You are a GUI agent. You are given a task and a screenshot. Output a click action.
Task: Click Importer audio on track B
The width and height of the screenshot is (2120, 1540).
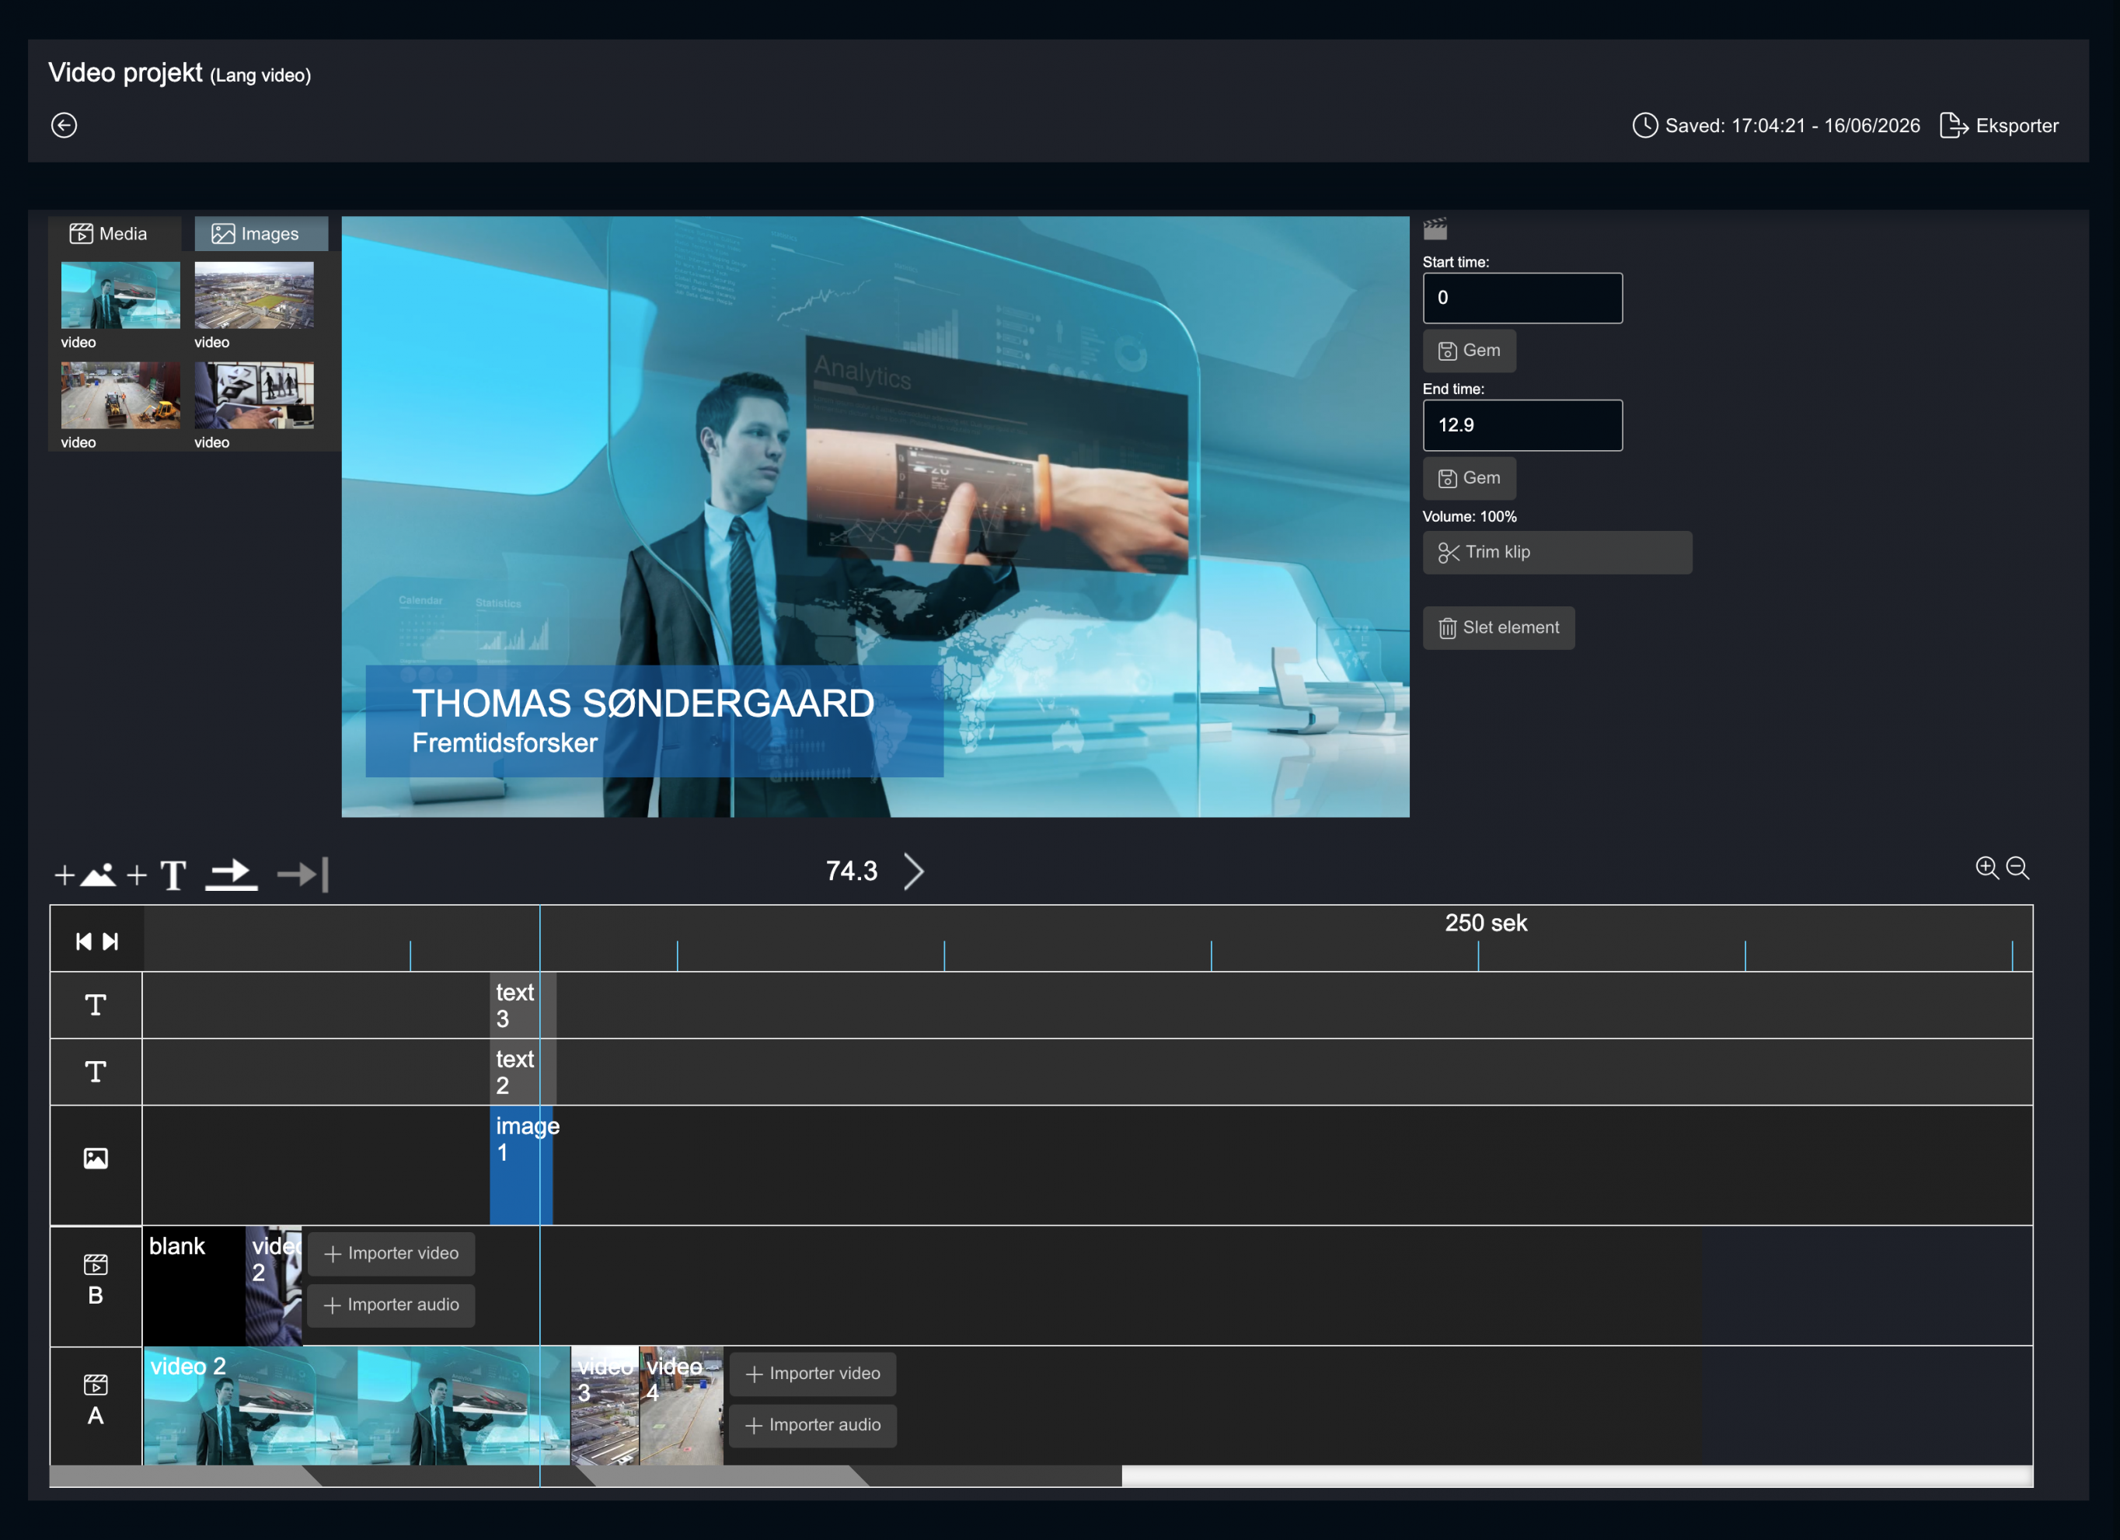391,1305
